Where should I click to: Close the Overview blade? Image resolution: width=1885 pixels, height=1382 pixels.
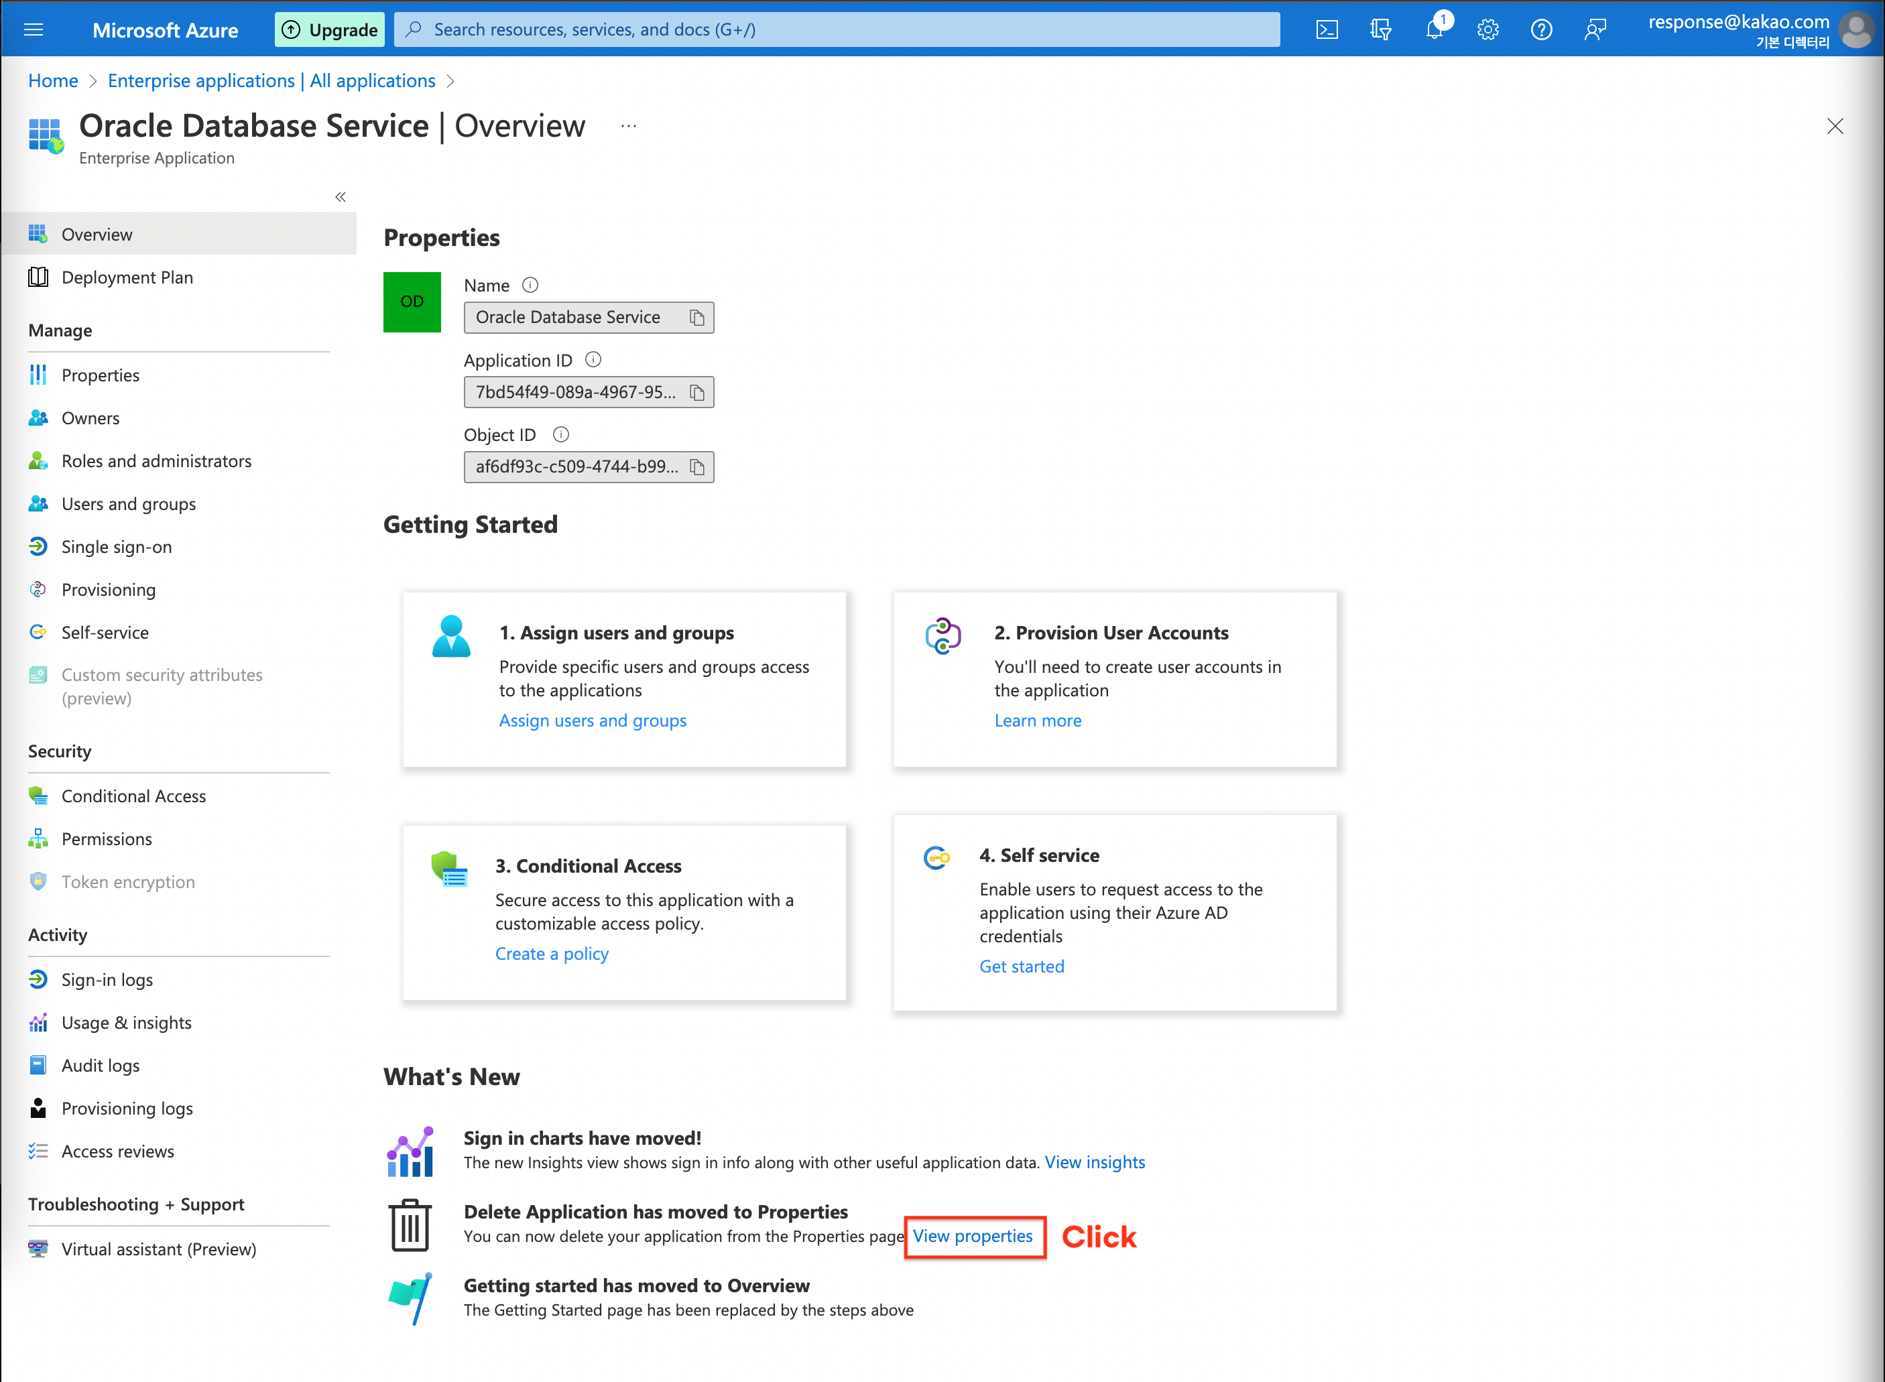1835,126
